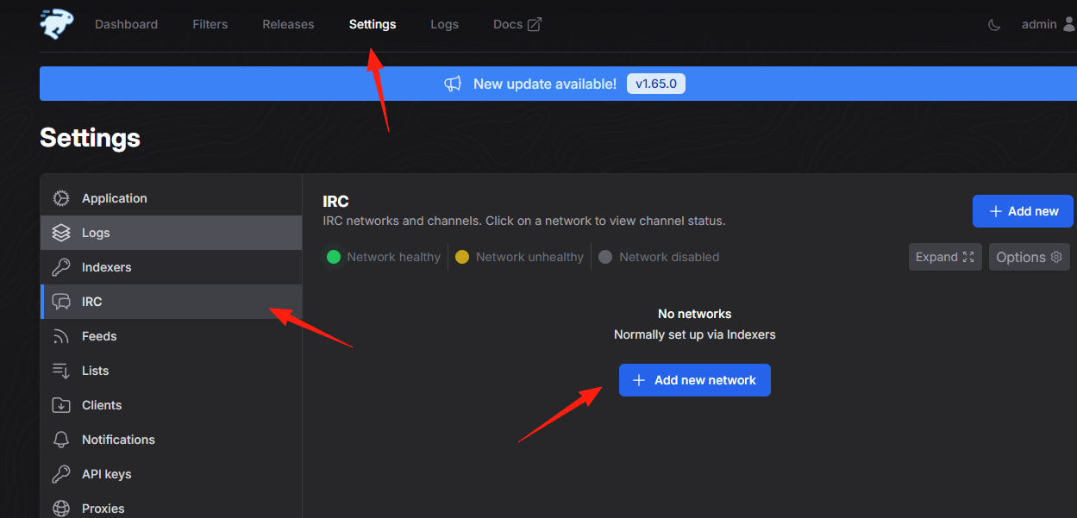Open Application settings gear icon
Screen dimensions: 1077x518
tap(61, 198)
